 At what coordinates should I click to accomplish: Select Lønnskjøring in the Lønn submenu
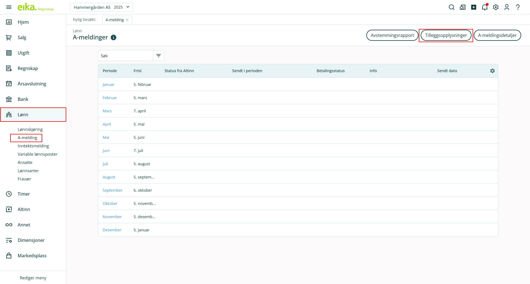30,129
